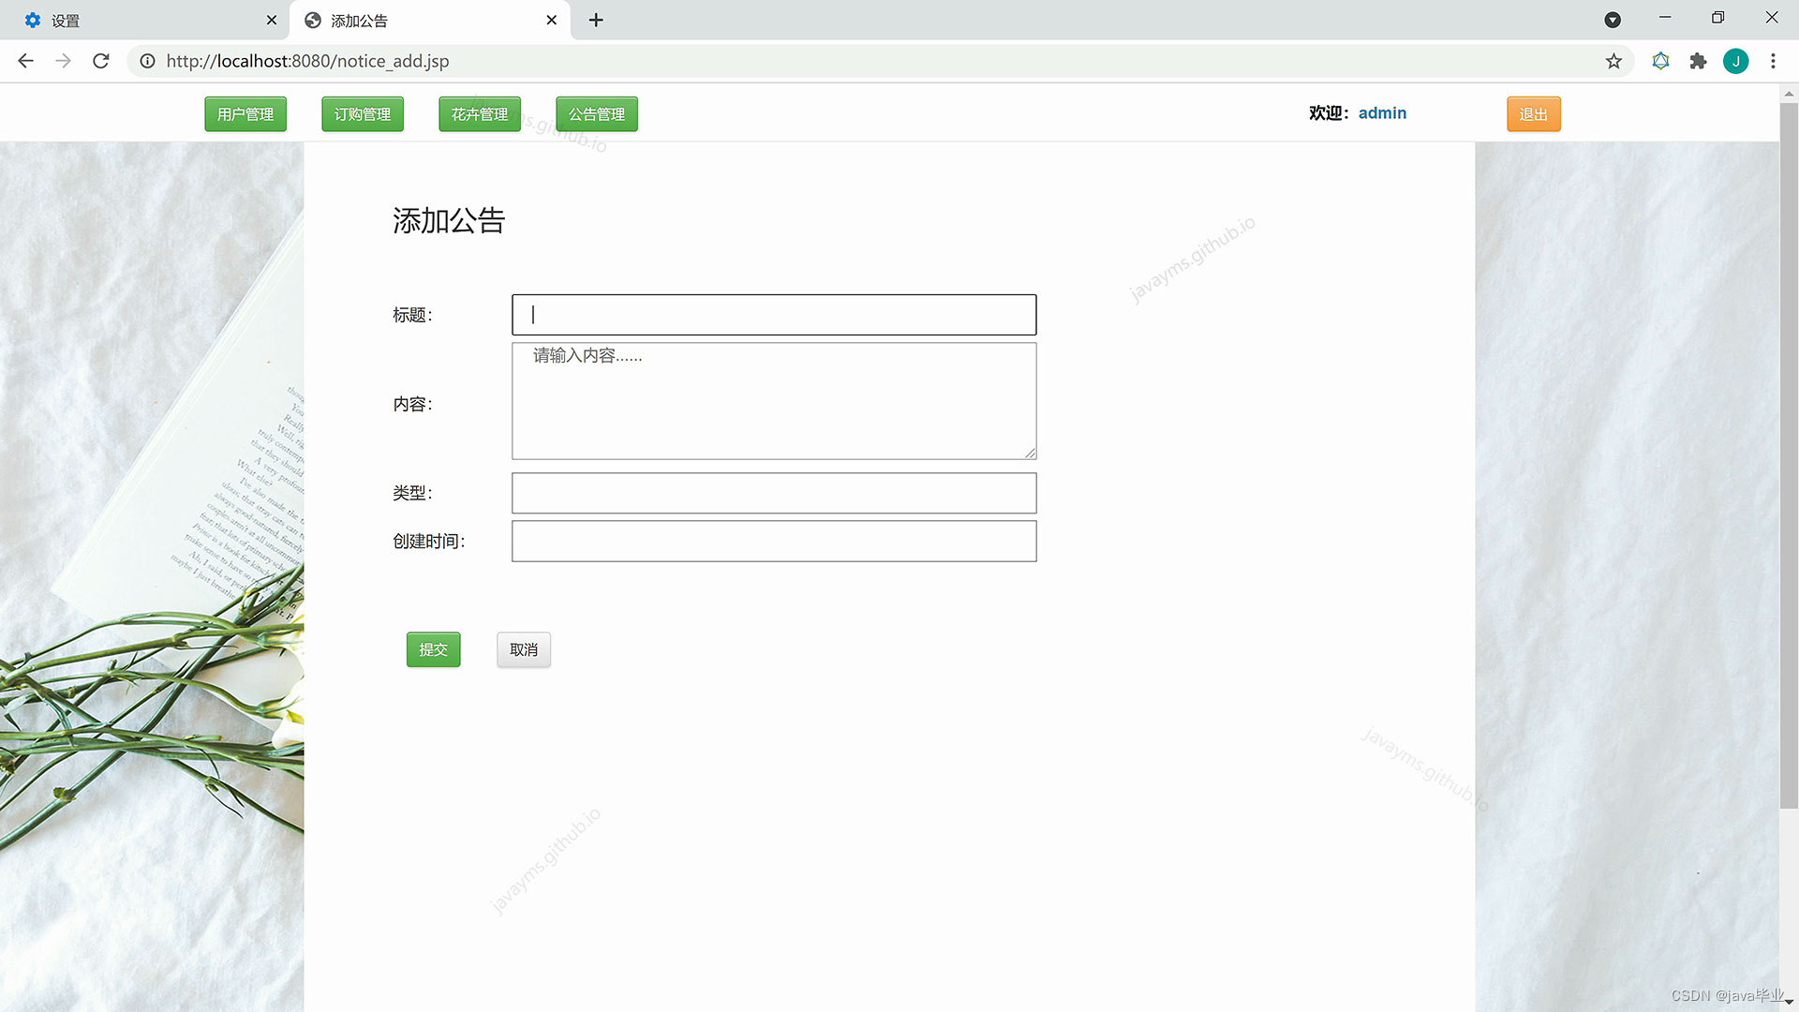
Task: Minimize the browser window
Action: point(1665,18)
